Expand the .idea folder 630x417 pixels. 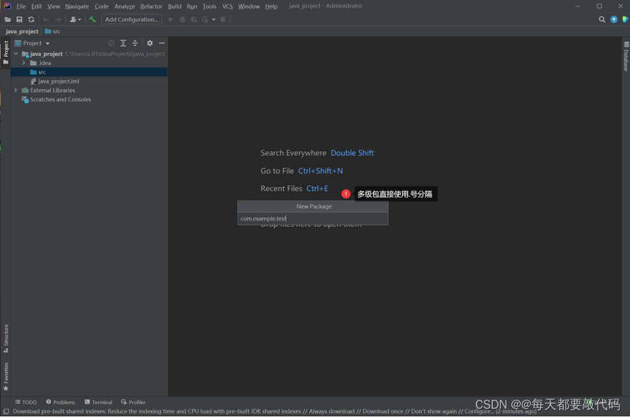pyautogui.click(x=24, y=62)
